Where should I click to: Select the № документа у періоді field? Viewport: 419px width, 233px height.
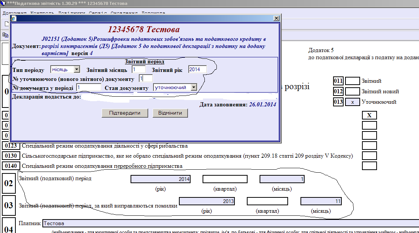[89, 87]
